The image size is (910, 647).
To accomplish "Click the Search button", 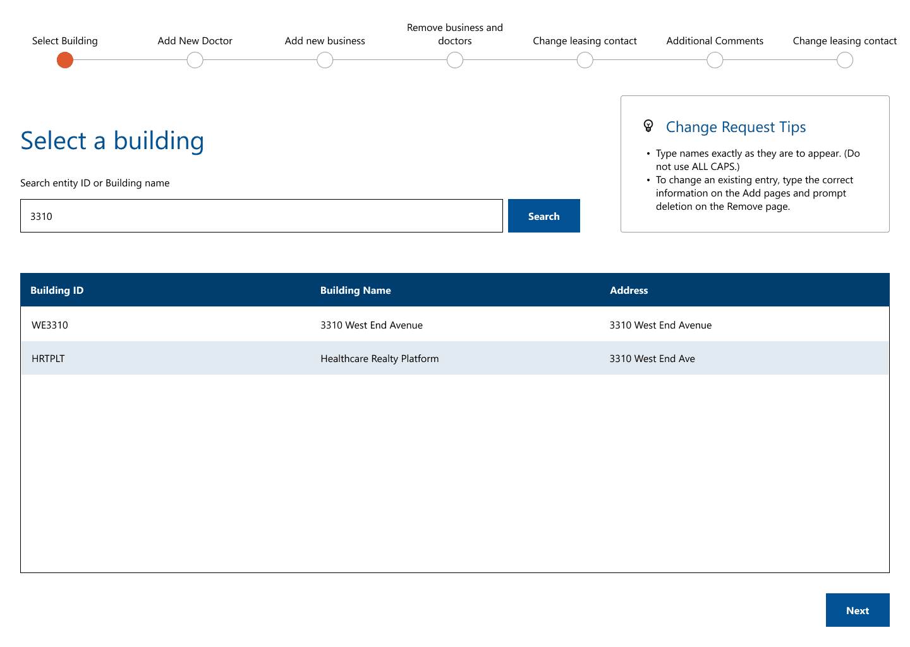I will pyautogui.click(x=544, y=216).
